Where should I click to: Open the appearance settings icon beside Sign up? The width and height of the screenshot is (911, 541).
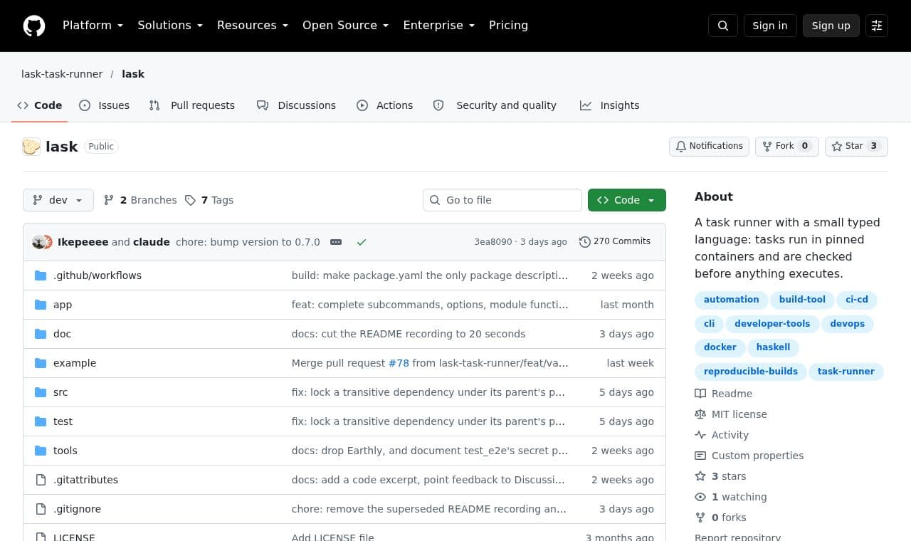pyautogui.click(x=877, y=26)
